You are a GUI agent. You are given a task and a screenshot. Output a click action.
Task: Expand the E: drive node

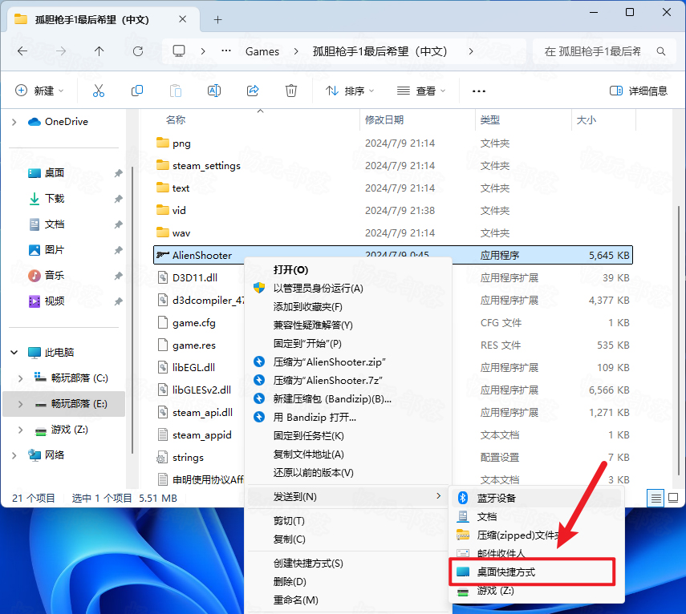(21, 404)
